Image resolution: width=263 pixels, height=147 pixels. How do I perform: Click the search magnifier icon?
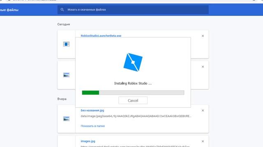pyautogui.click(x=62, y=10)
